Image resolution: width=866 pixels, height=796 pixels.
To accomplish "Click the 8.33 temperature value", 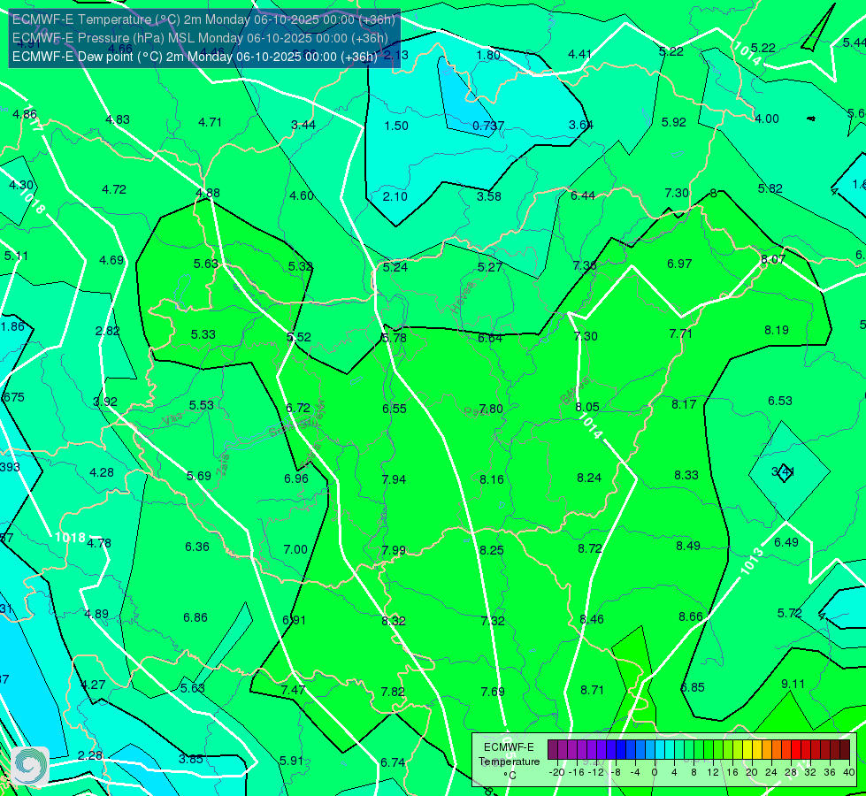I will click(x=686, y=475).
